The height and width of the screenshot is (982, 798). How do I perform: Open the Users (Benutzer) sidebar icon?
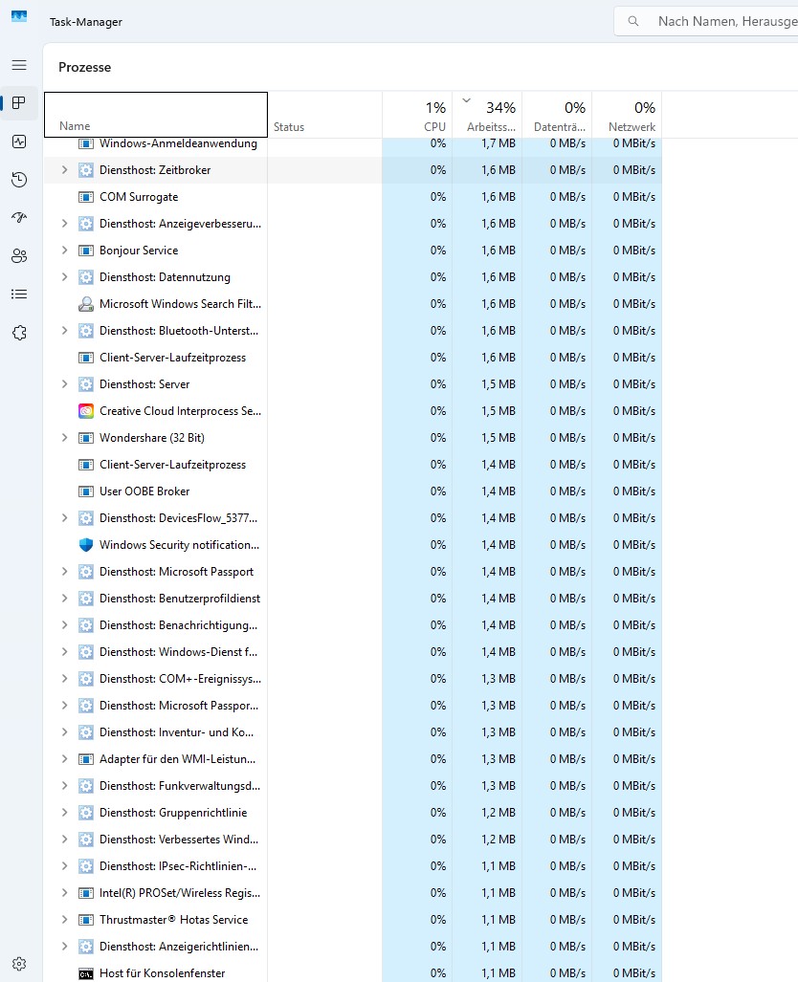[x=19, y=256]
